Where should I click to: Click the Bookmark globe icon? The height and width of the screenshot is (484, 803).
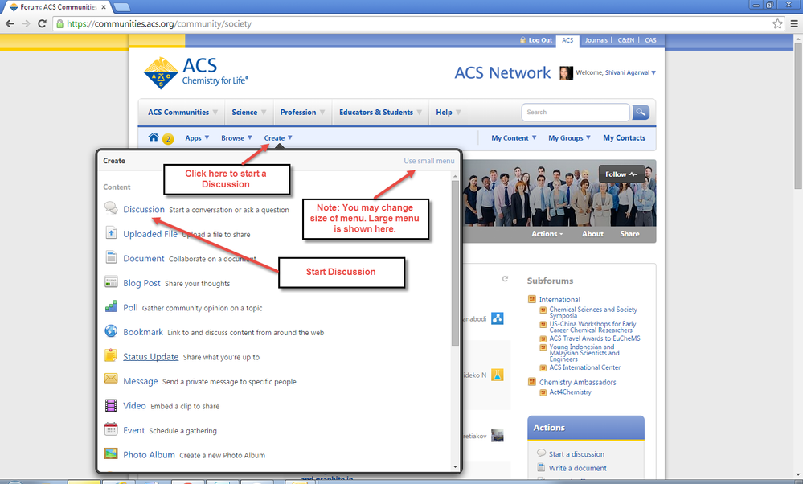pos(111,332)
